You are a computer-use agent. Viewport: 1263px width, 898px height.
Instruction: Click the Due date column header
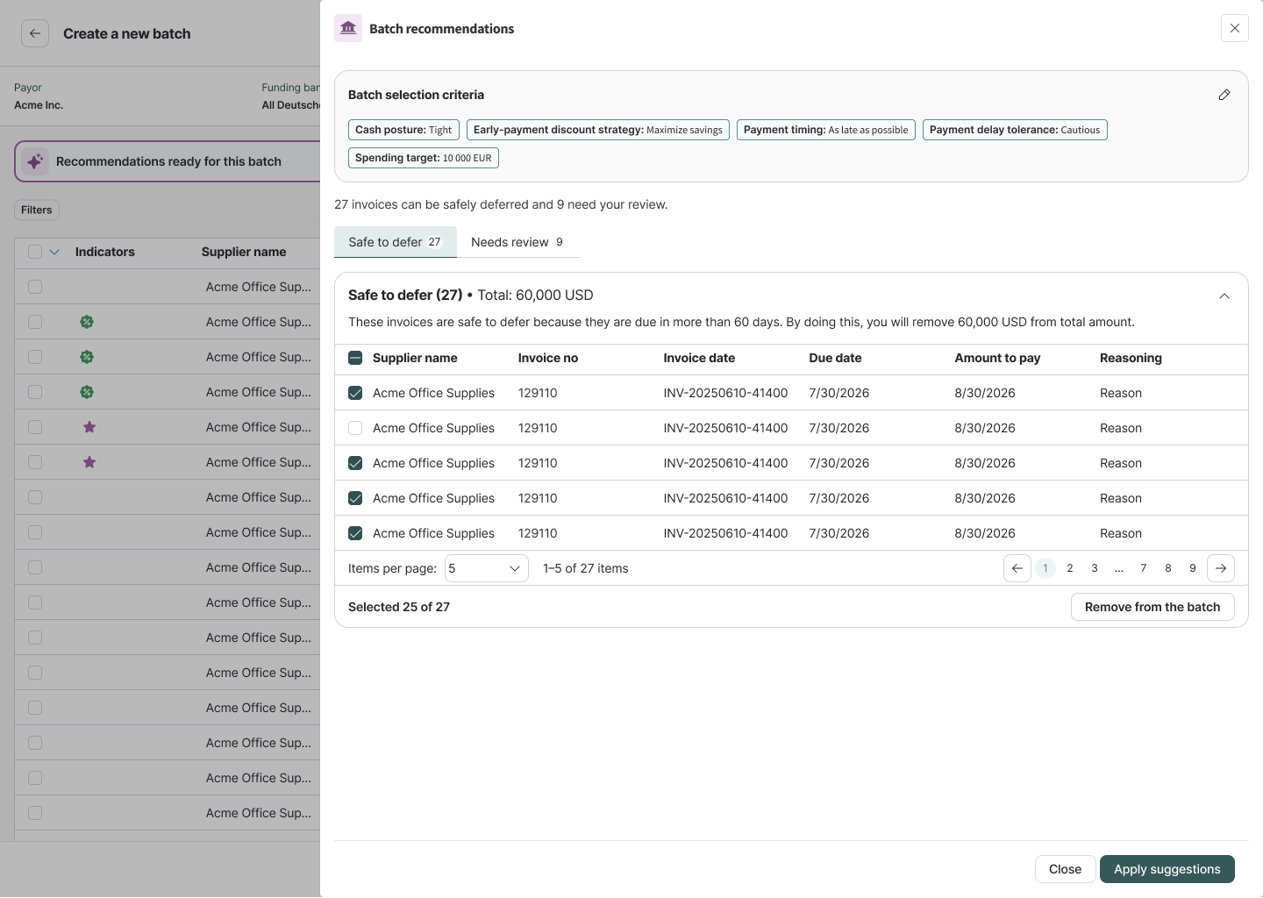click(x=835, y=358)
